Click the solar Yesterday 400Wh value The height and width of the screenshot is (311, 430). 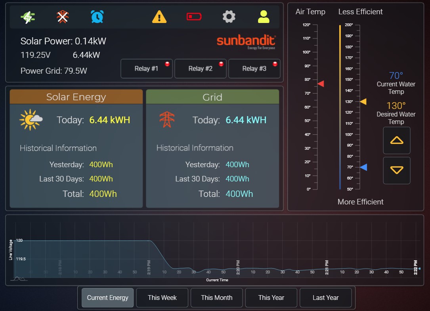101,164
